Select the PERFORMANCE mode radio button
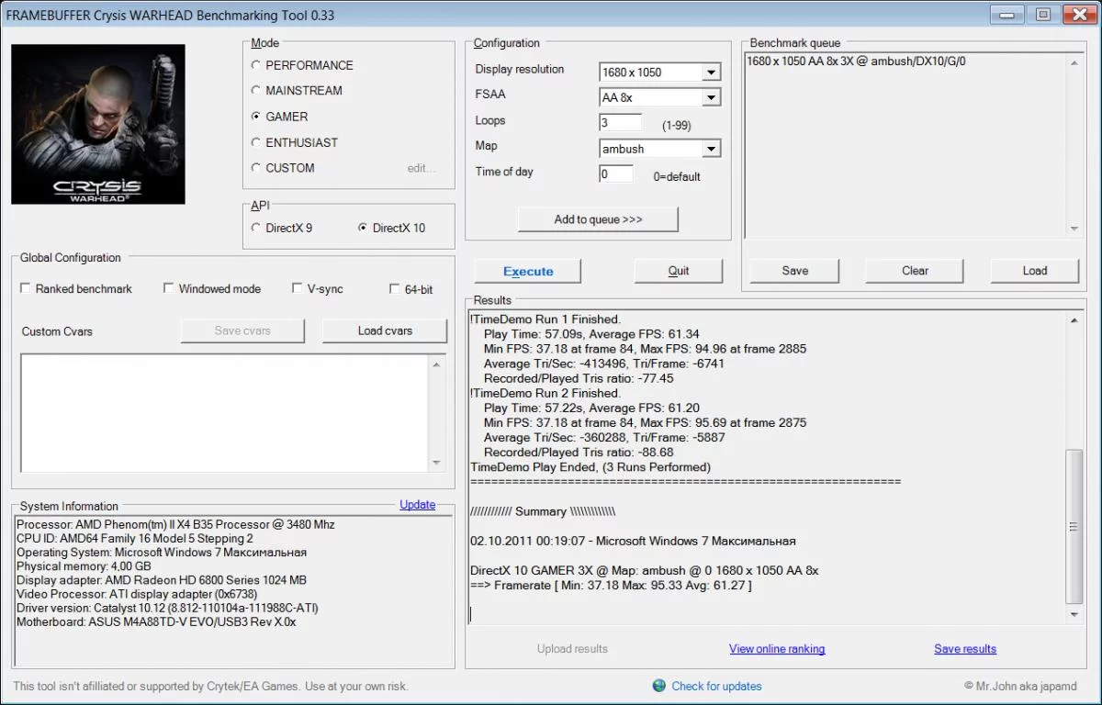This screenshot has width=1102, height=705. click(256, 65)
